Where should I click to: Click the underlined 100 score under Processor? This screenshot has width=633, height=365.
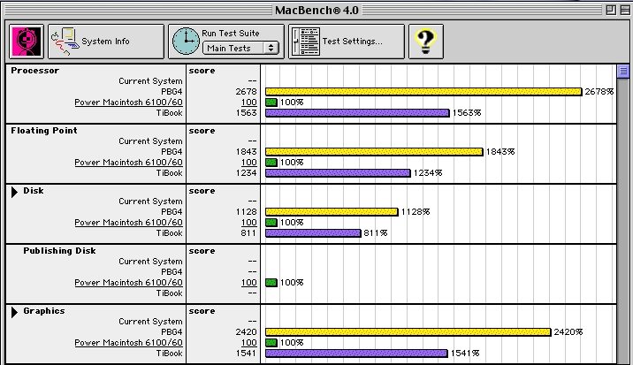pyautogui.click(x=248, y=103)
